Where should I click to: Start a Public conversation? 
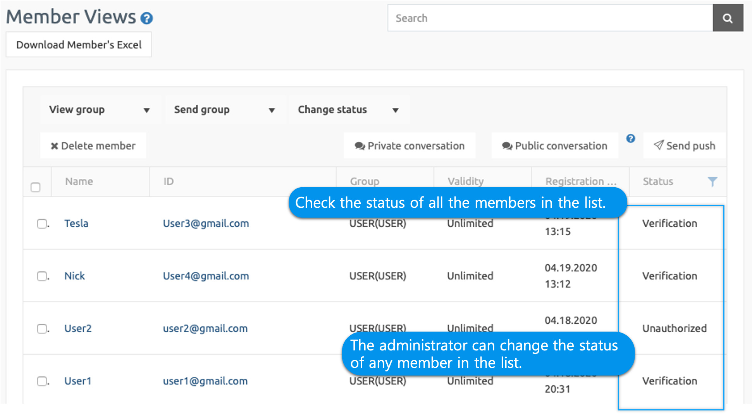(554, 146)
